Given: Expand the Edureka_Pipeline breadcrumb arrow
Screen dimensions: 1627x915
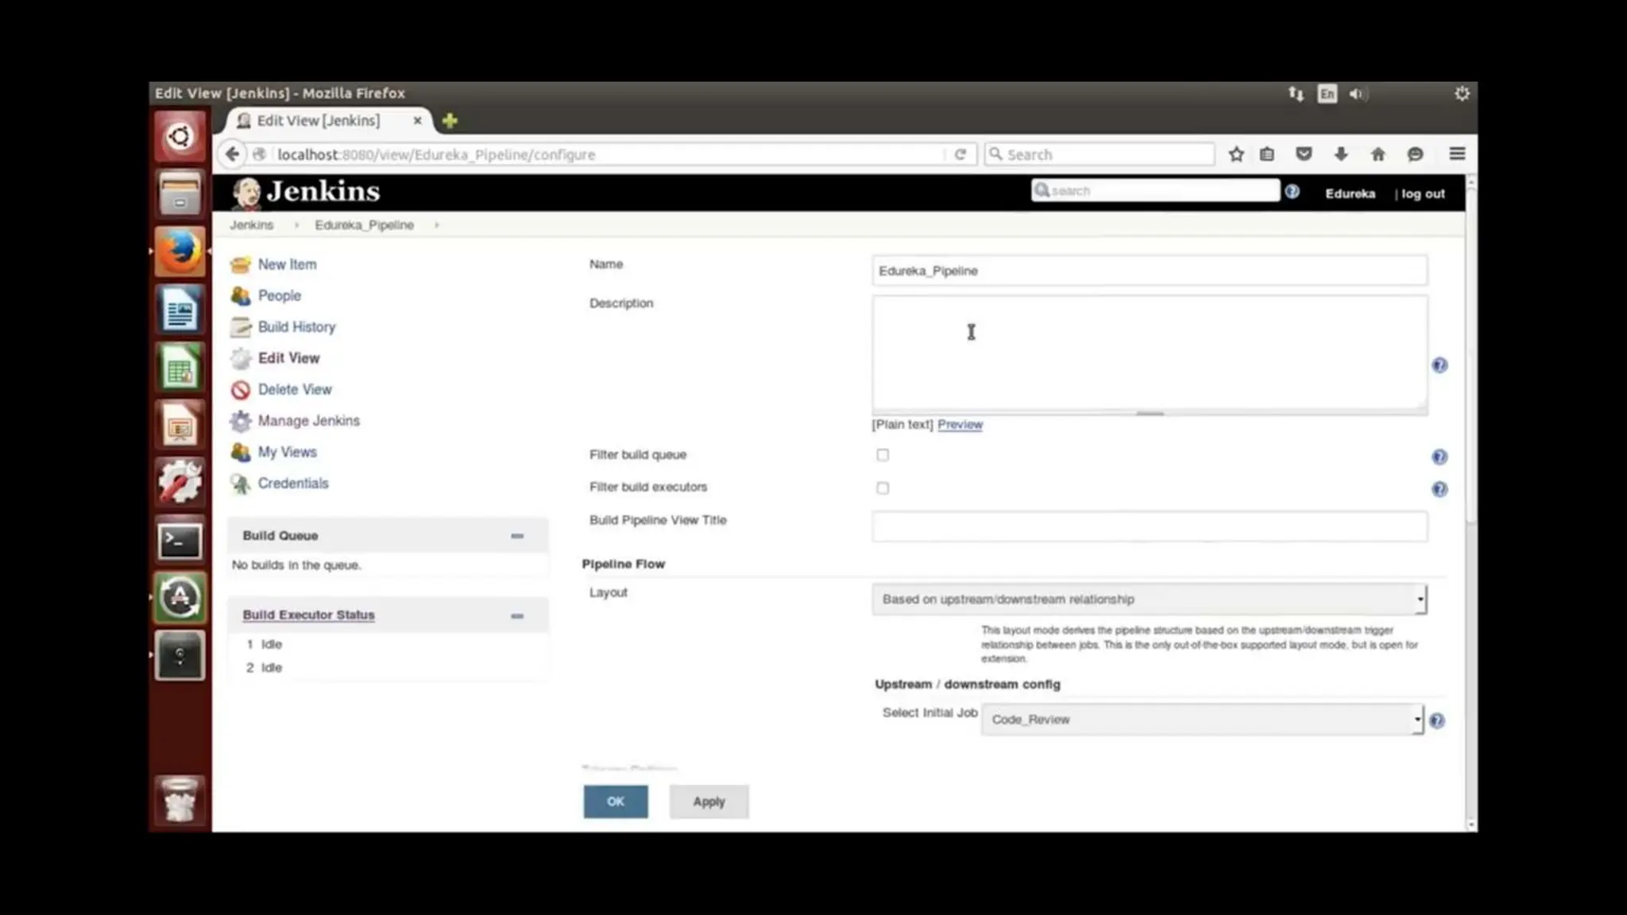Looking at the screenshot, I should pyautogui.click(x=436, y=226).
